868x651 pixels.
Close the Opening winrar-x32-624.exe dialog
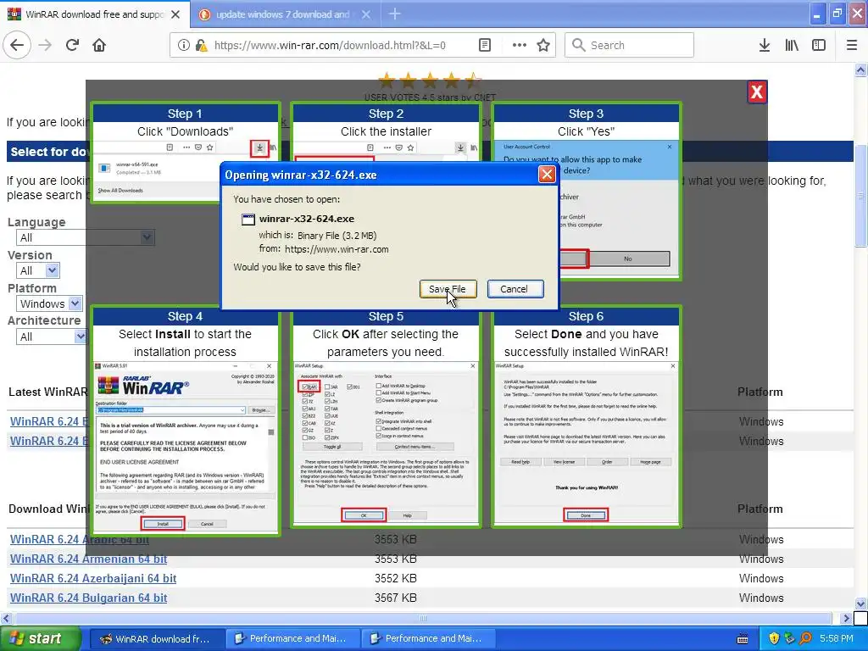tap(547, 175)
